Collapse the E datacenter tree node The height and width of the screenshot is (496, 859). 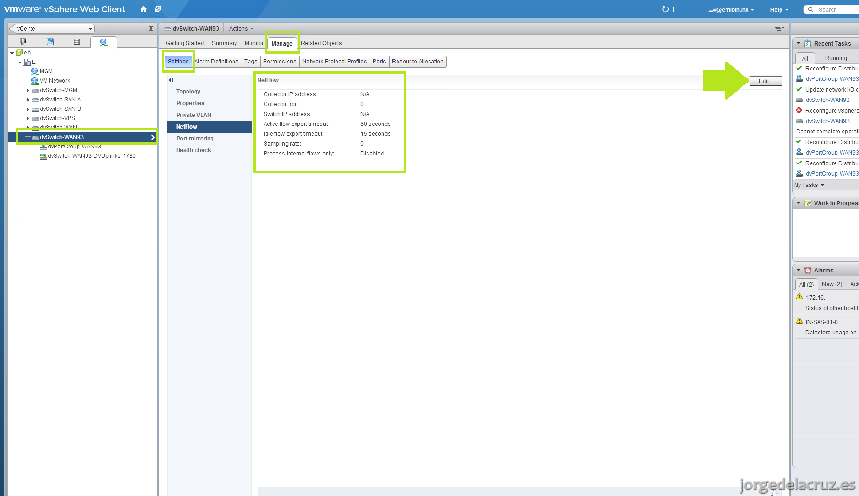20,62
